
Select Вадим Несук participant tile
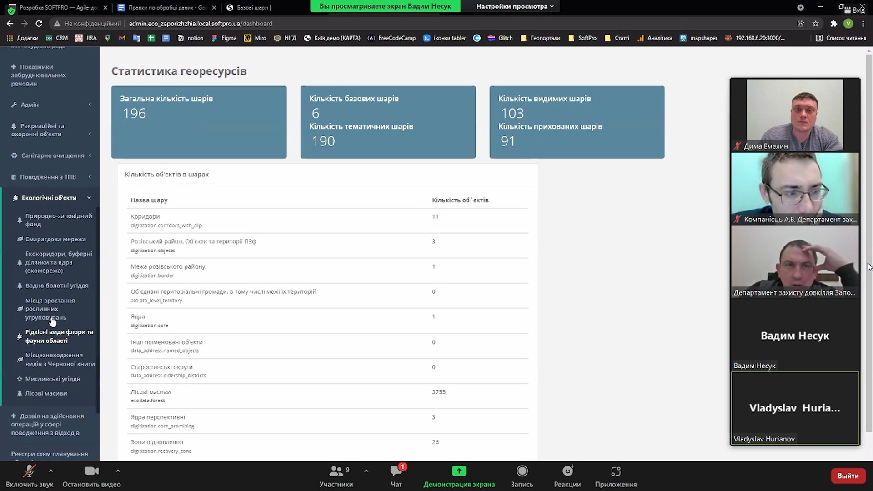[x=795, y=336]
